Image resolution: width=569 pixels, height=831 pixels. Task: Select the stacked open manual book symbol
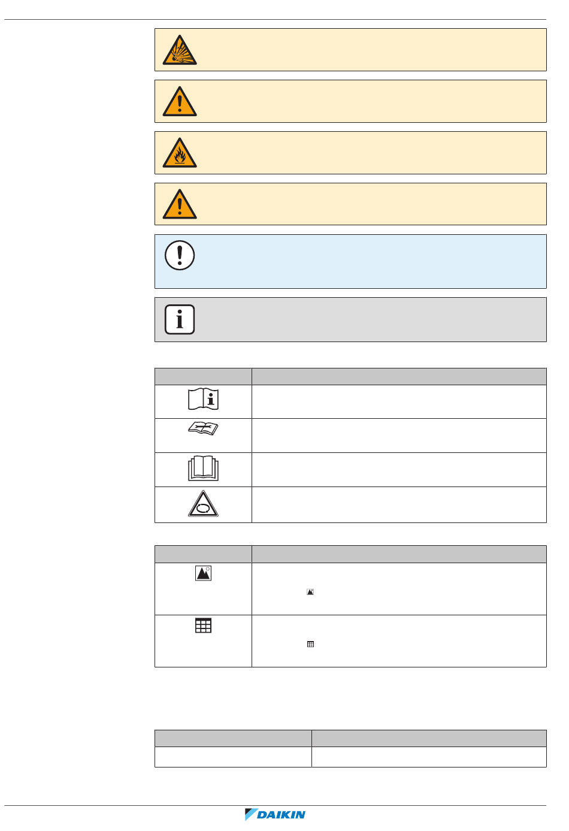204,469
